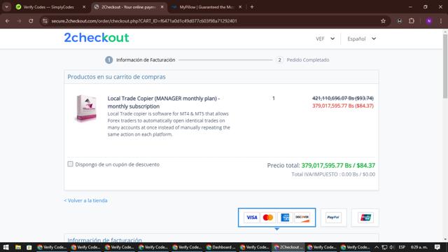Close the Verify Codes SimplyCodes tab
Viewport: 448px width, 252px height.
coord(84,7)
